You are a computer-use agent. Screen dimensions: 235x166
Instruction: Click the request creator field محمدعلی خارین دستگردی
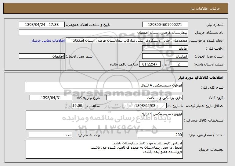pyautogui.click(x=127, y=41)
